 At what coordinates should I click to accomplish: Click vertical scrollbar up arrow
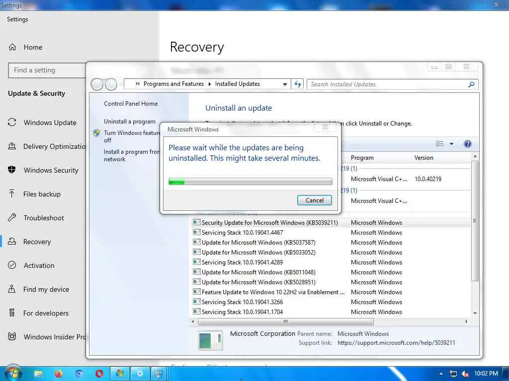475,156
